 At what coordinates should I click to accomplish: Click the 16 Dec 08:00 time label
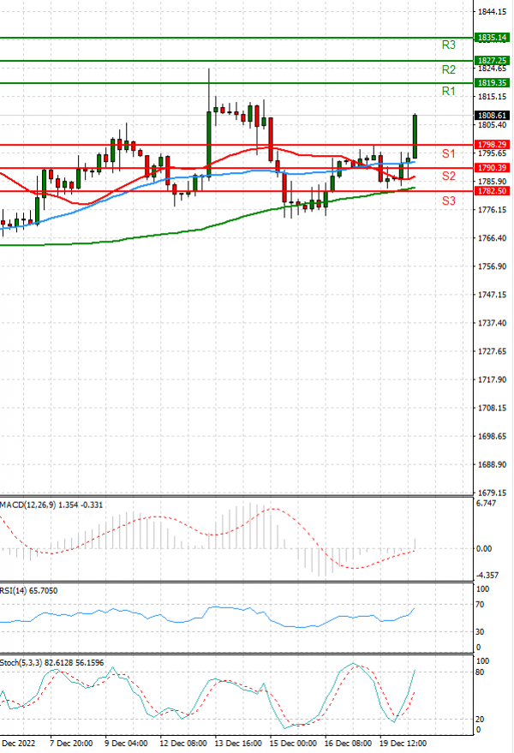coord(349,744)
